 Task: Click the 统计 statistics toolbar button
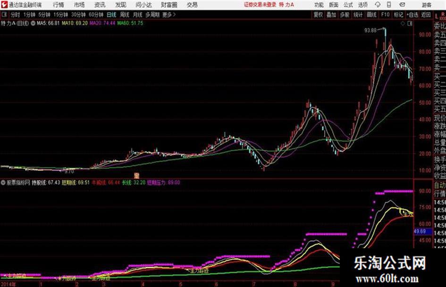358,15
